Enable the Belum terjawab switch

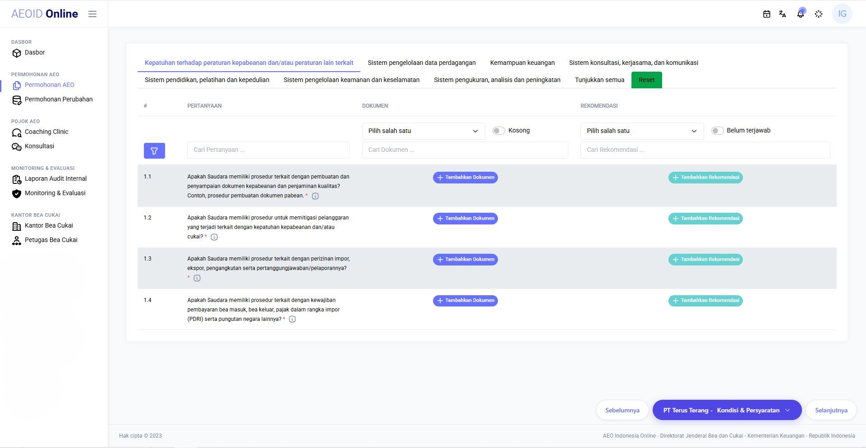click(x=717, y=131)
